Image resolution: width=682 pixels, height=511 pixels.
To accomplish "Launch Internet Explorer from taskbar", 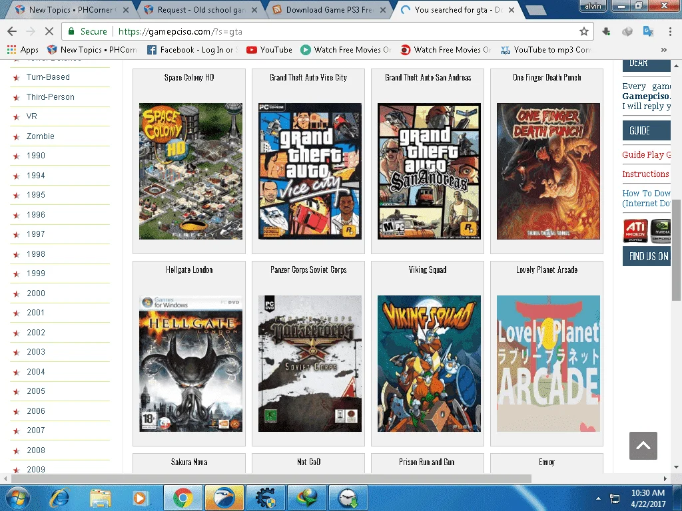I will click(x=59, y=498).
